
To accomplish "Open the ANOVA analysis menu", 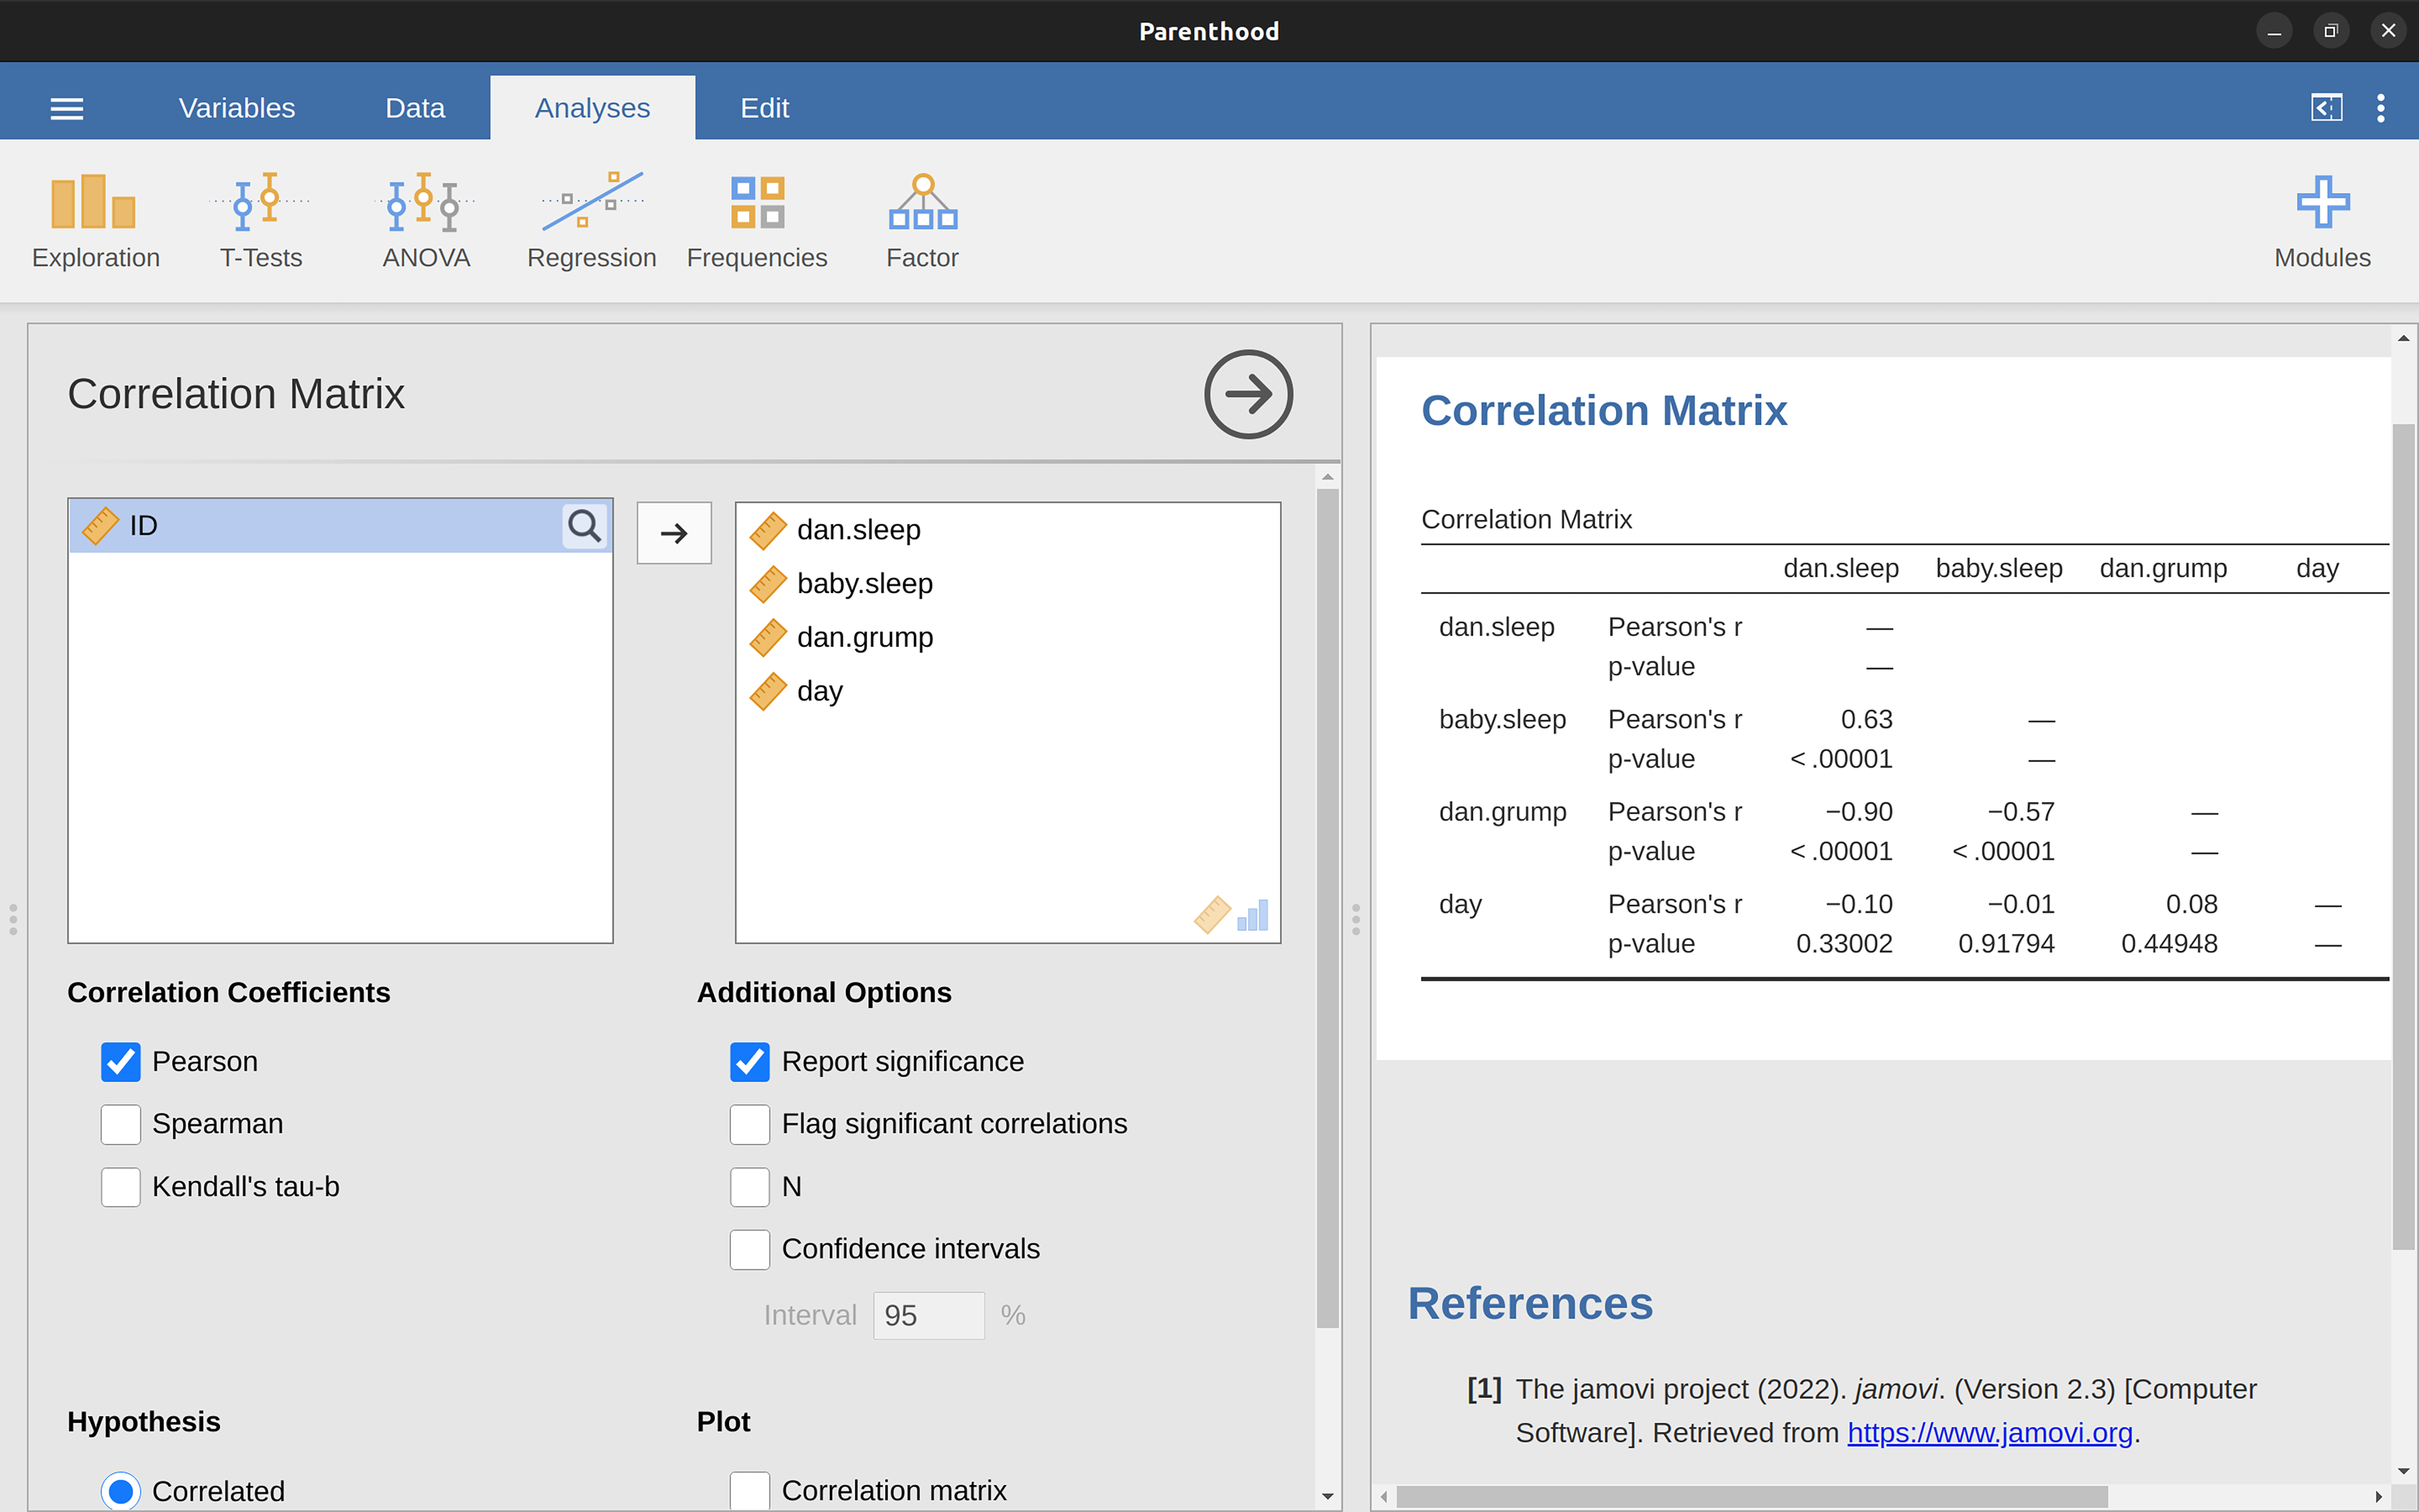I will point(425,221).
